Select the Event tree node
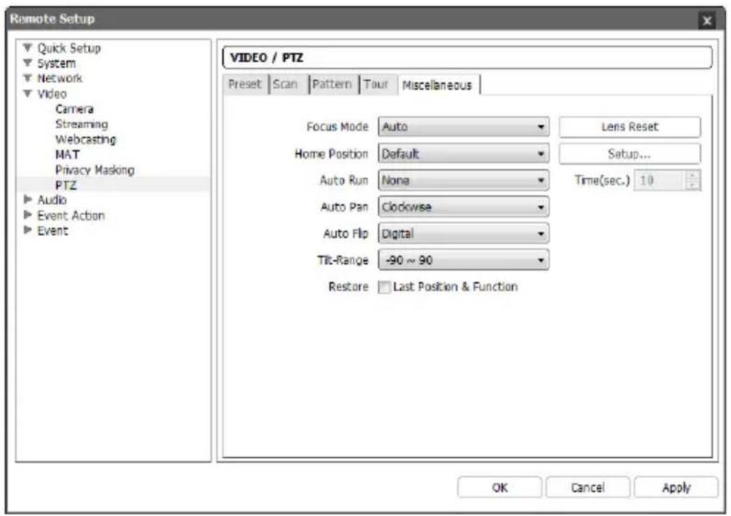The height and width of the screenshot is (516, 731). click(53, 231)
